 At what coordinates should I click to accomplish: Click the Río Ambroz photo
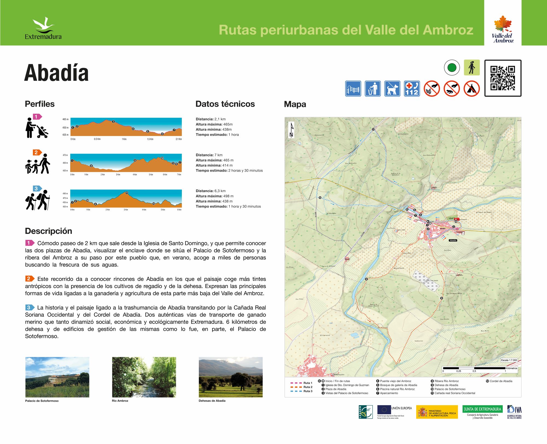(144, 377)
